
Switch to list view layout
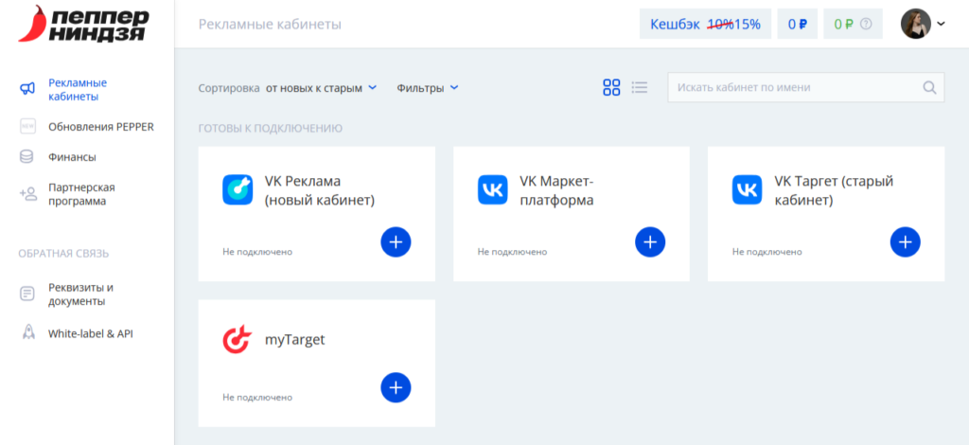tap(640, 88)
